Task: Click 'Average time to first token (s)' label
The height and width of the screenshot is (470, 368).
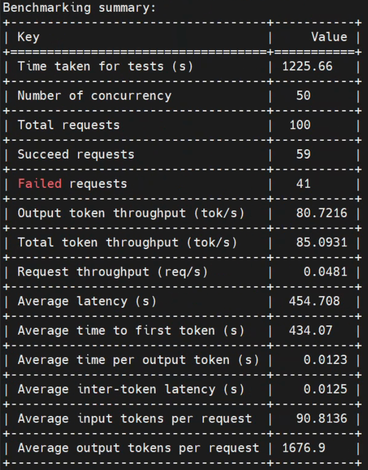Action: [x=131, y=331]
